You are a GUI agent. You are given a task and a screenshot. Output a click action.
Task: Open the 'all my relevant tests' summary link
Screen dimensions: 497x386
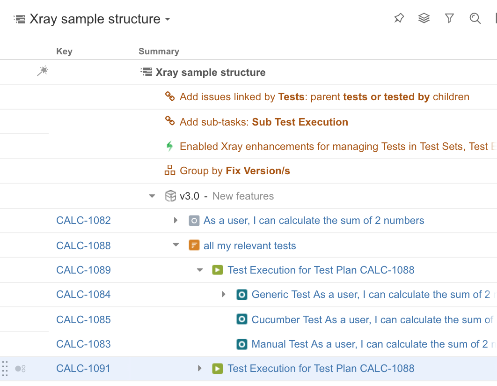(250, 246)
